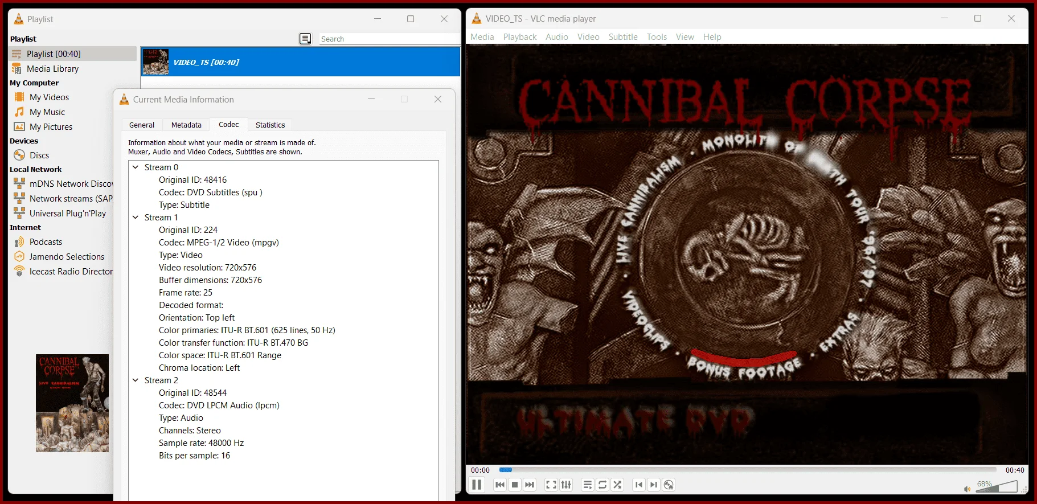Select 'Codec: MPEG-1/2 Video (mpgv)' row

coord(219,242)
